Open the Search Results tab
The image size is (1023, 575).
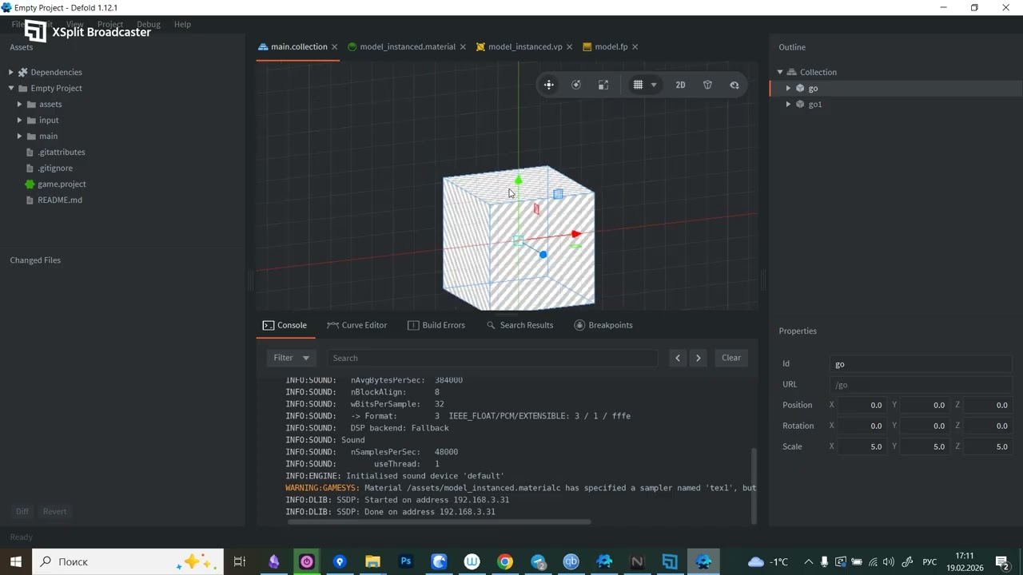click(x=519, y=325)
